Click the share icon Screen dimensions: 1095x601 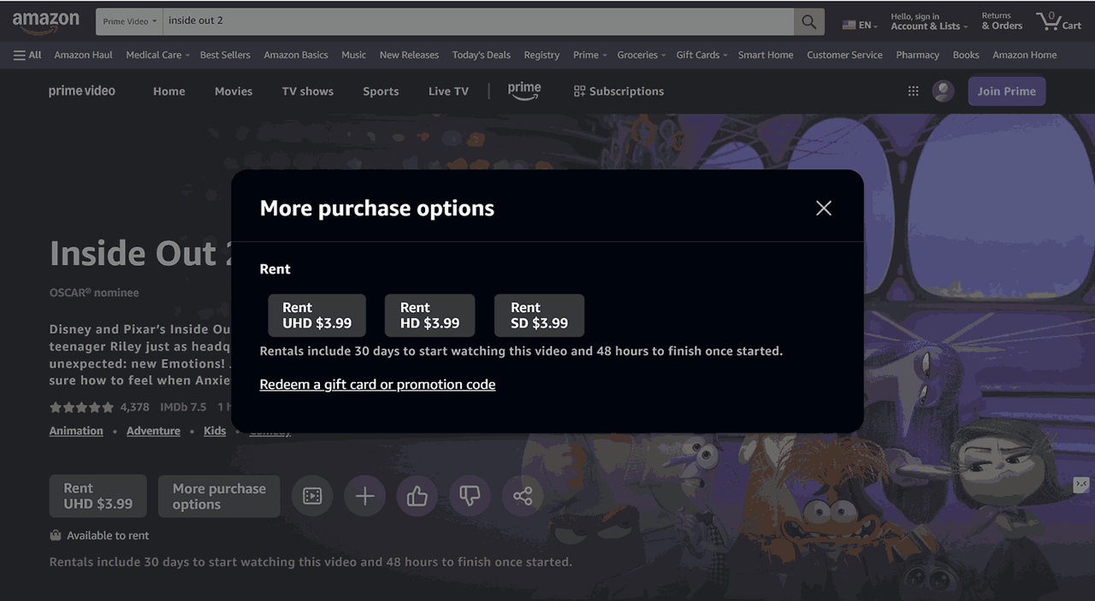[523, 496]
